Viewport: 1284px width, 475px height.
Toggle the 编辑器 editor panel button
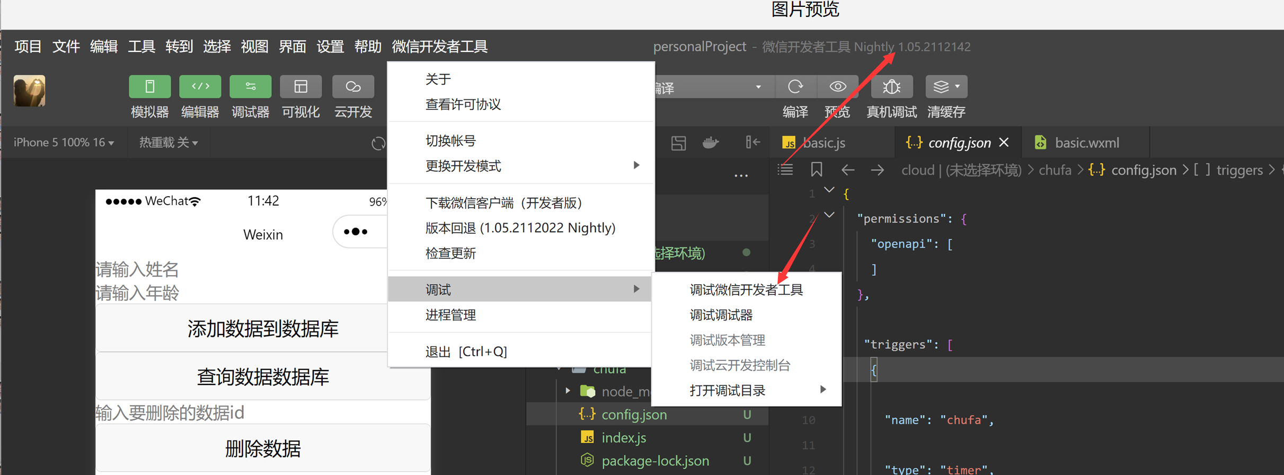coord(200,87)
